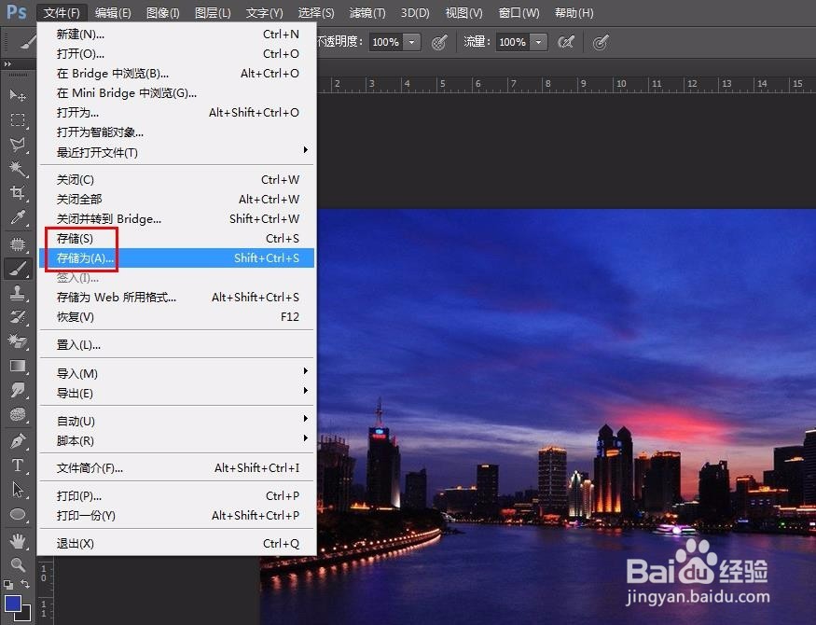Expand the 导入 submenu arrow

pos(305,373)
